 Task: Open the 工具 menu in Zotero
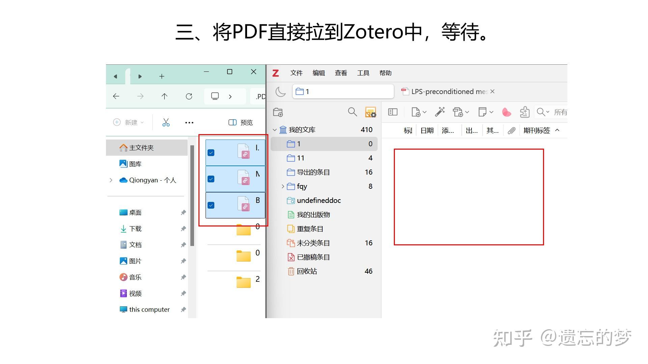(x=363, y=73)
